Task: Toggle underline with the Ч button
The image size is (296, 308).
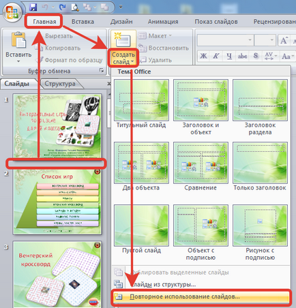Action: [229, 56]
